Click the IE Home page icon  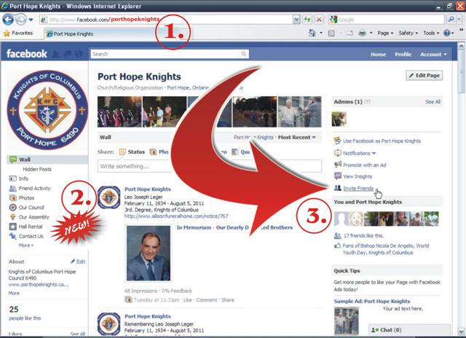pos(312,33)
